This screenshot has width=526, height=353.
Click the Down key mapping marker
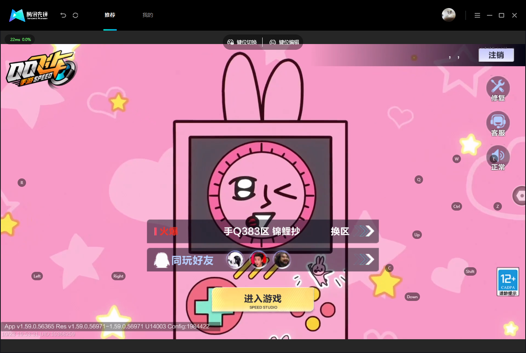coord(412,297)
